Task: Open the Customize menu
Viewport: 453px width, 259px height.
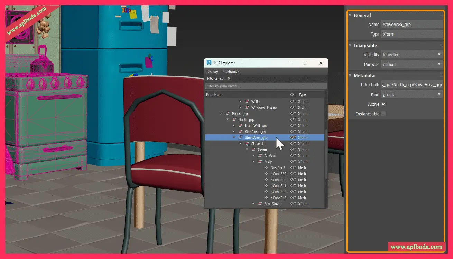Action: [231, 71]
